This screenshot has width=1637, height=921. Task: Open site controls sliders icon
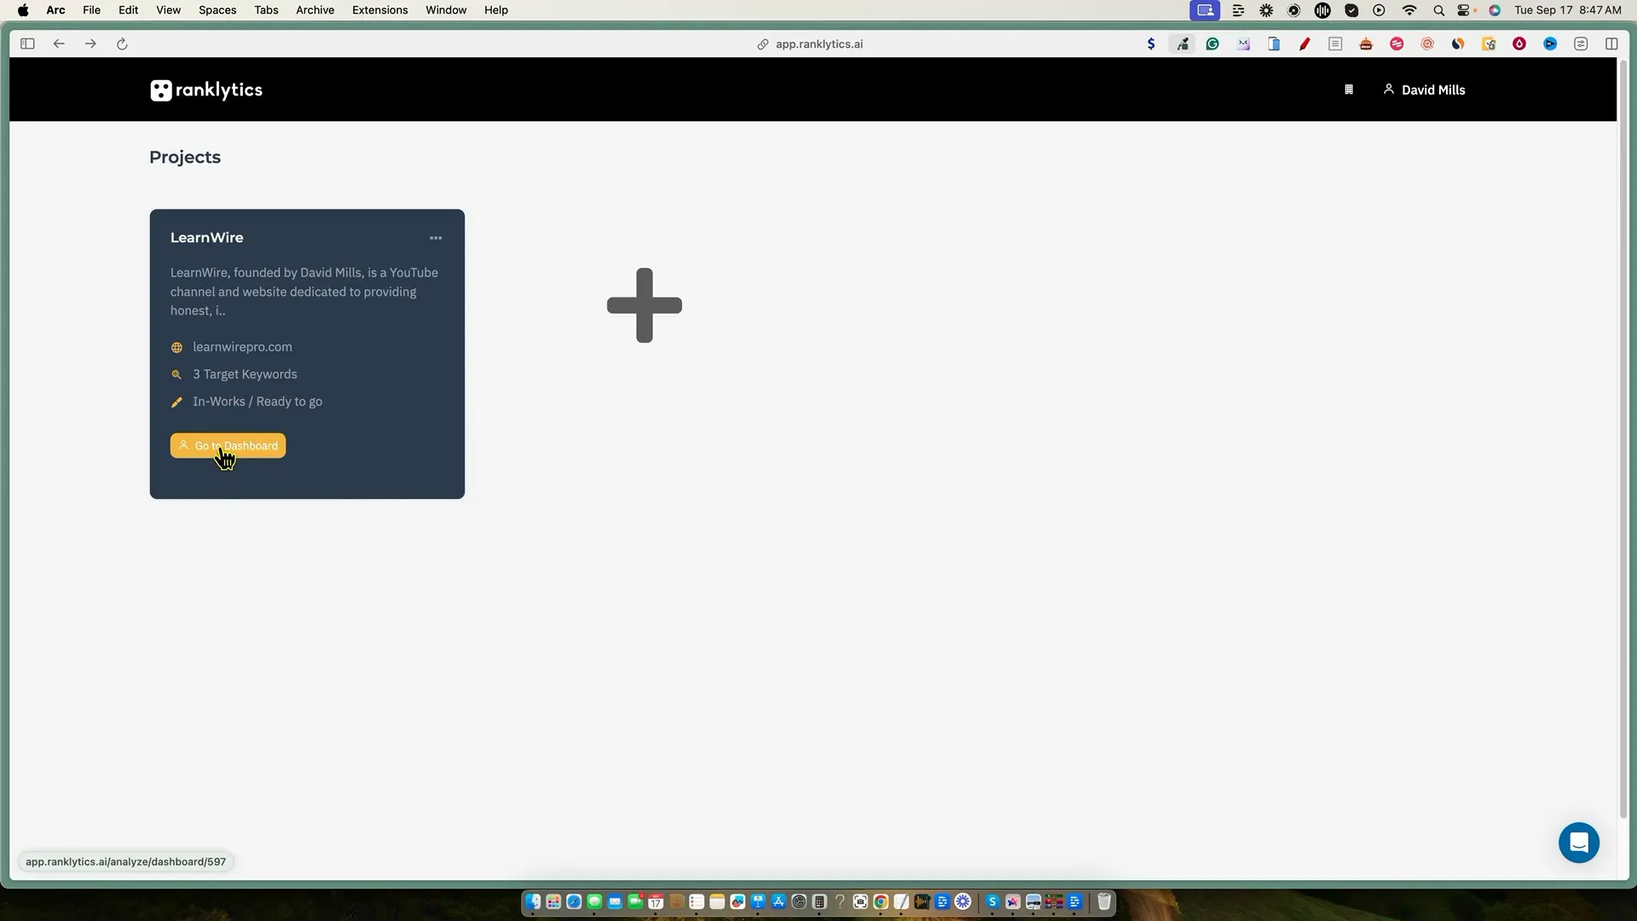(1581, 43)
